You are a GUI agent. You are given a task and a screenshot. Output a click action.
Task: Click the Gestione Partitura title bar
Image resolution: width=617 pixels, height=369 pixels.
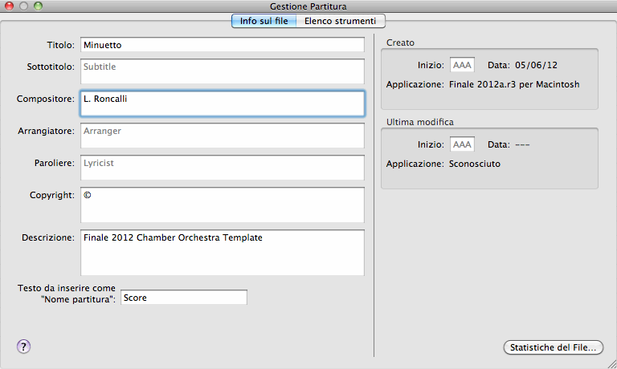[x=308, y=6]
